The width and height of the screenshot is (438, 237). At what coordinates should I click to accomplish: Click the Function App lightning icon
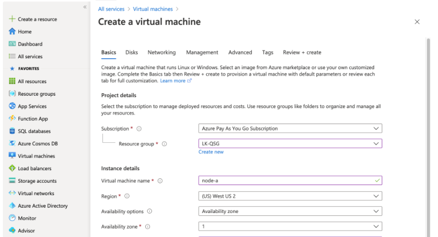point(13,119)
